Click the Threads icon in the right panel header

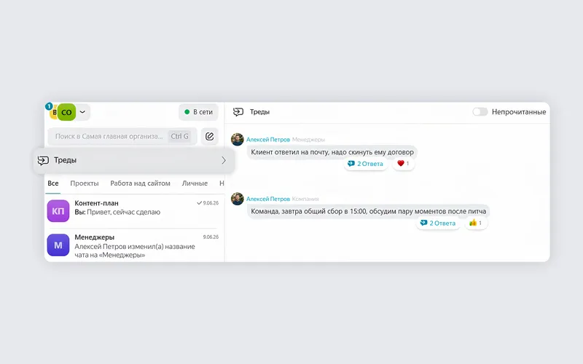[x=238, y=112]
